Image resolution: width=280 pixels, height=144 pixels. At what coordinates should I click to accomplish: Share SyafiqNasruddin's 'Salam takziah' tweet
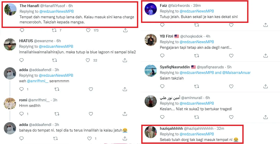point(265,86)
